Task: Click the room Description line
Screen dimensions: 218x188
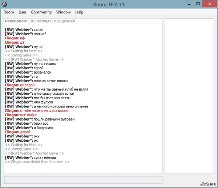Action: (x=40, y=21)
